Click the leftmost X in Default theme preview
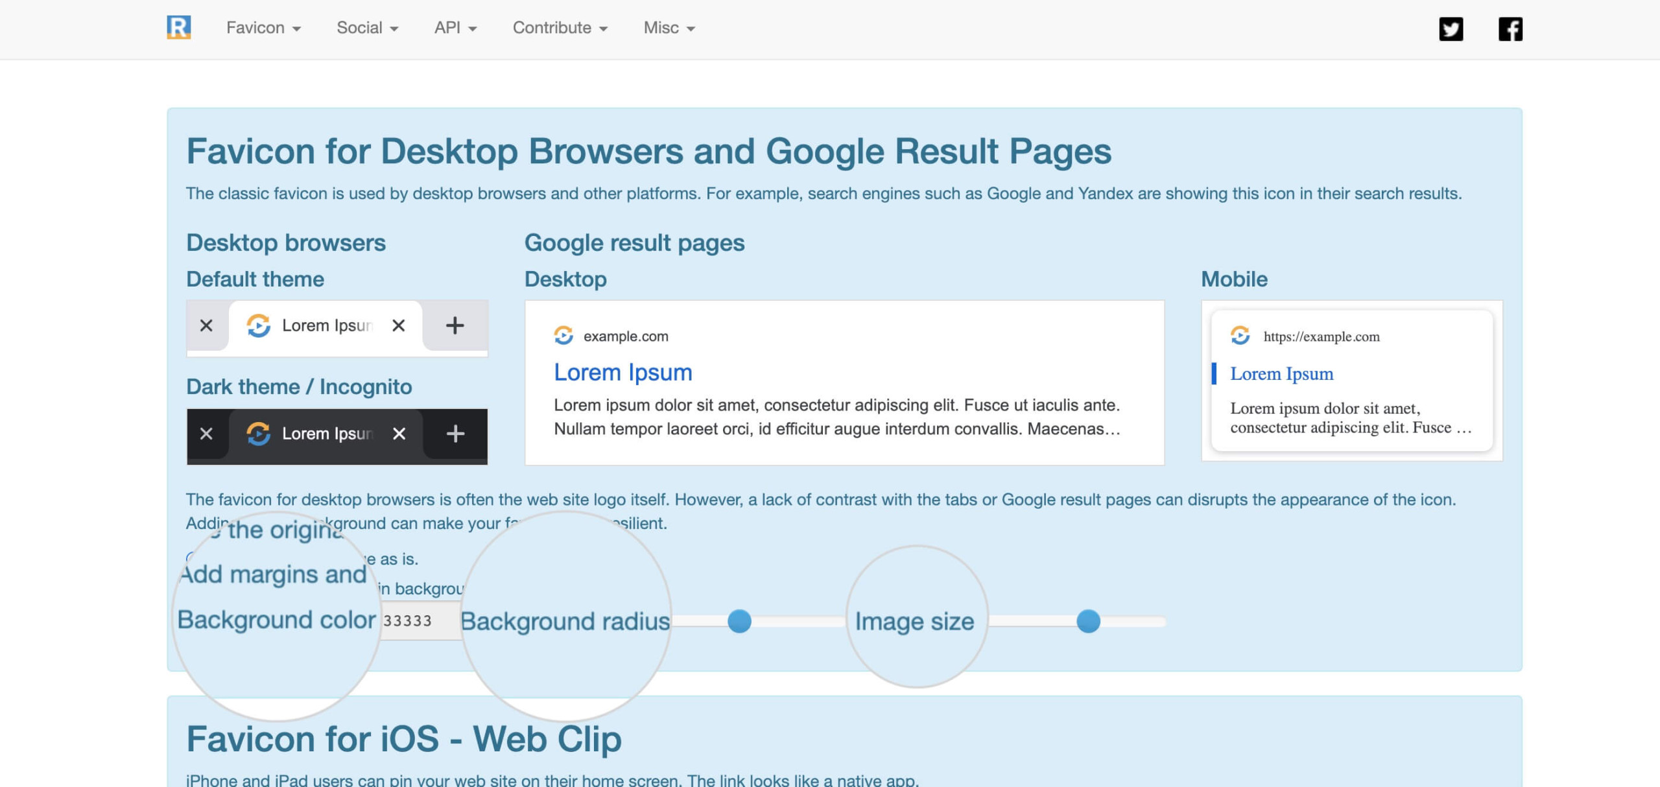This screenshot has height=787, width=1660. (x=206, y=325)
